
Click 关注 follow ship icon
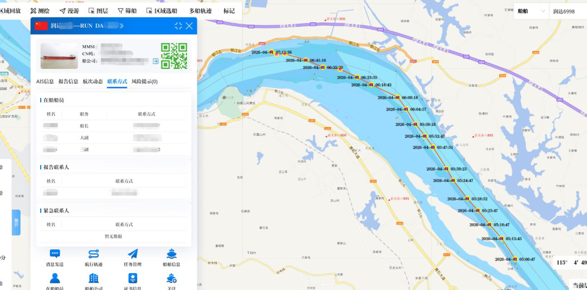172,279
